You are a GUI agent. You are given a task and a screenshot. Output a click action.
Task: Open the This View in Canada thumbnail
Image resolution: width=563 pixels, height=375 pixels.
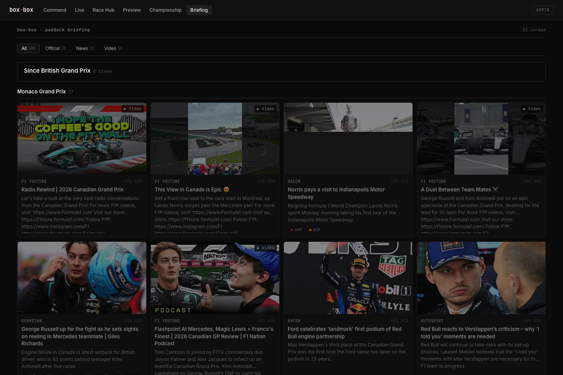(215, 139)
